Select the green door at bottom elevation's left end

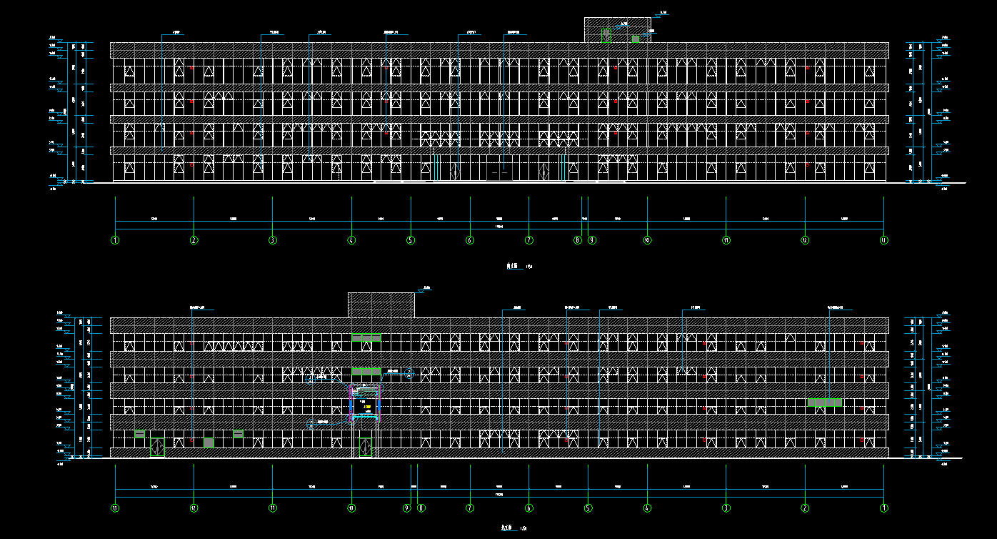click(157, 447)
